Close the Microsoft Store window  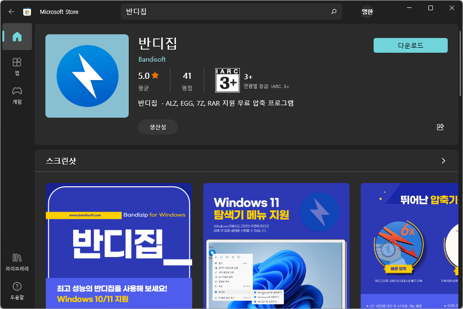pos(452,8)
